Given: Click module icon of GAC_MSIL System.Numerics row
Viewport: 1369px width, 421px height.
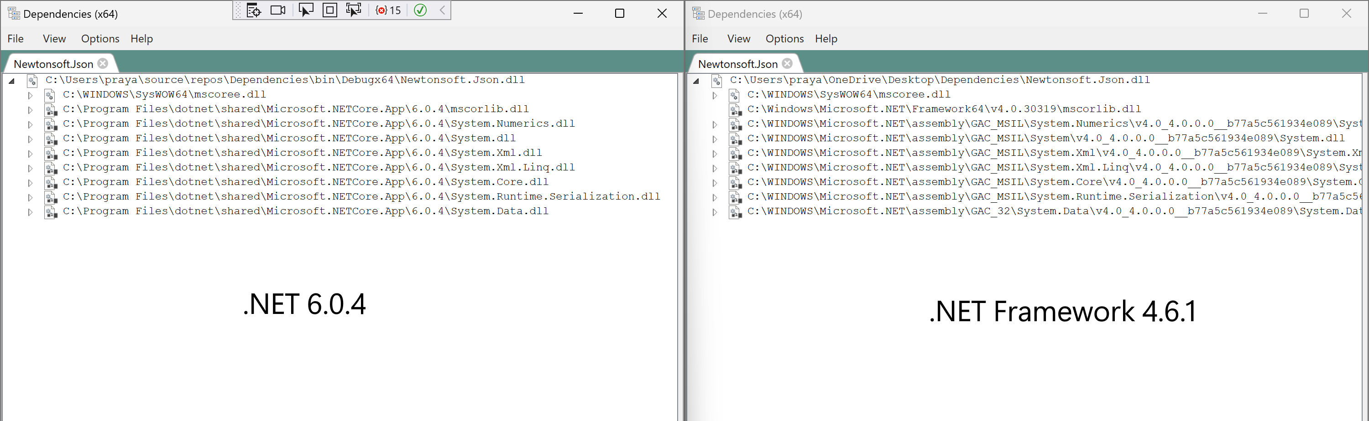Looking at the screenshot, I should tap(735, 125).
